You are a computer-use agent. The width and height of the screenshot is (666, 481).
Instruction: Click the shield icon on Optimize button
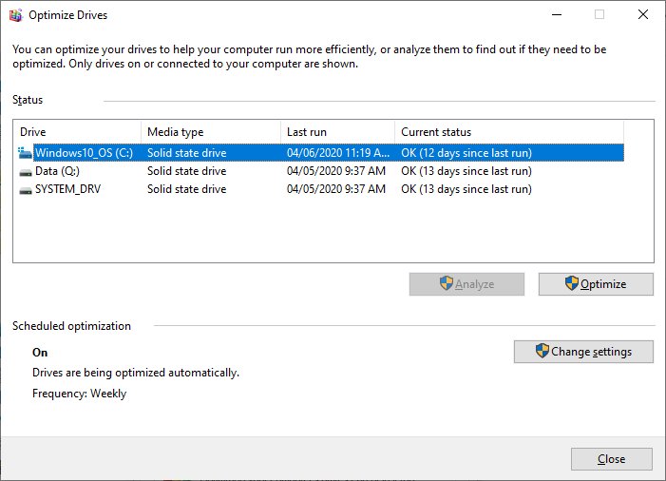tap(571, 283)
